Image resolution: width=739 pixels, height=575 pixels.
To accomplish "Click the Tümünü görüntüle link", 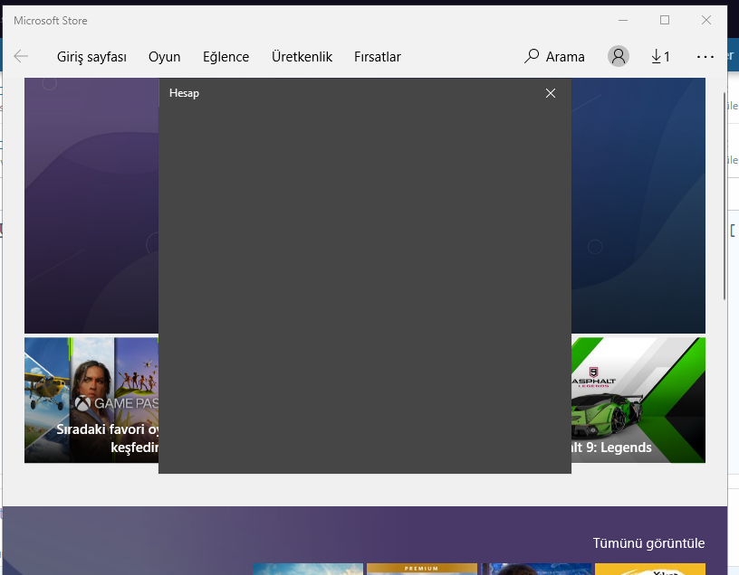I will click(x=648, y=543).
